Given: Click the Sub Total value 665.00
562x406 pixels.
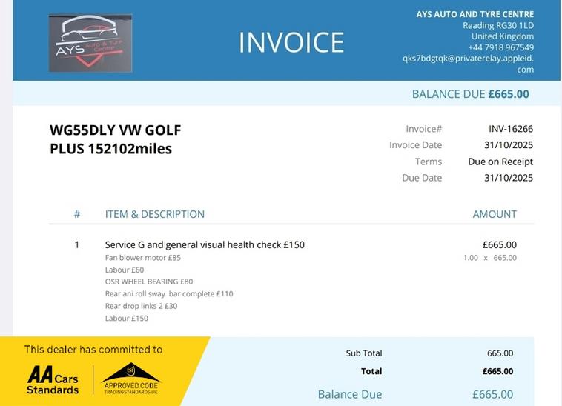Looking at the screenshot, I should click(x=500, y=353).
